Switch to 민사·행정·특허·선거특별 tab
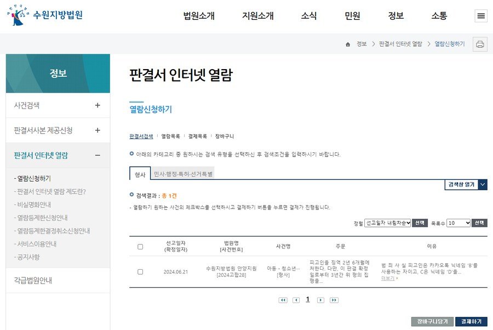The image size is (493, 330). 183,174
